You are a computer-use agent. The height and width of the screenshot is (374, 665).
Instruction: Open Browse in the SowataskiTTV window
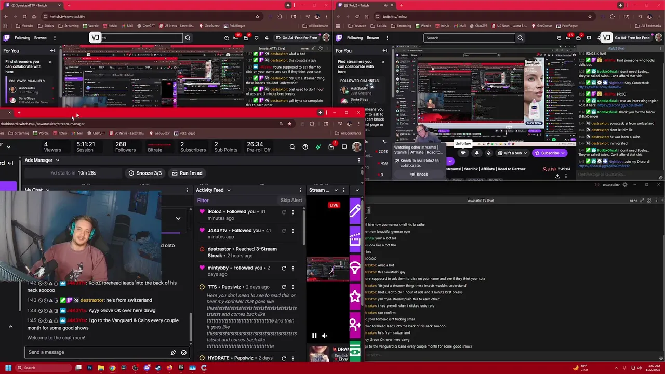click(x=41, y=38)
